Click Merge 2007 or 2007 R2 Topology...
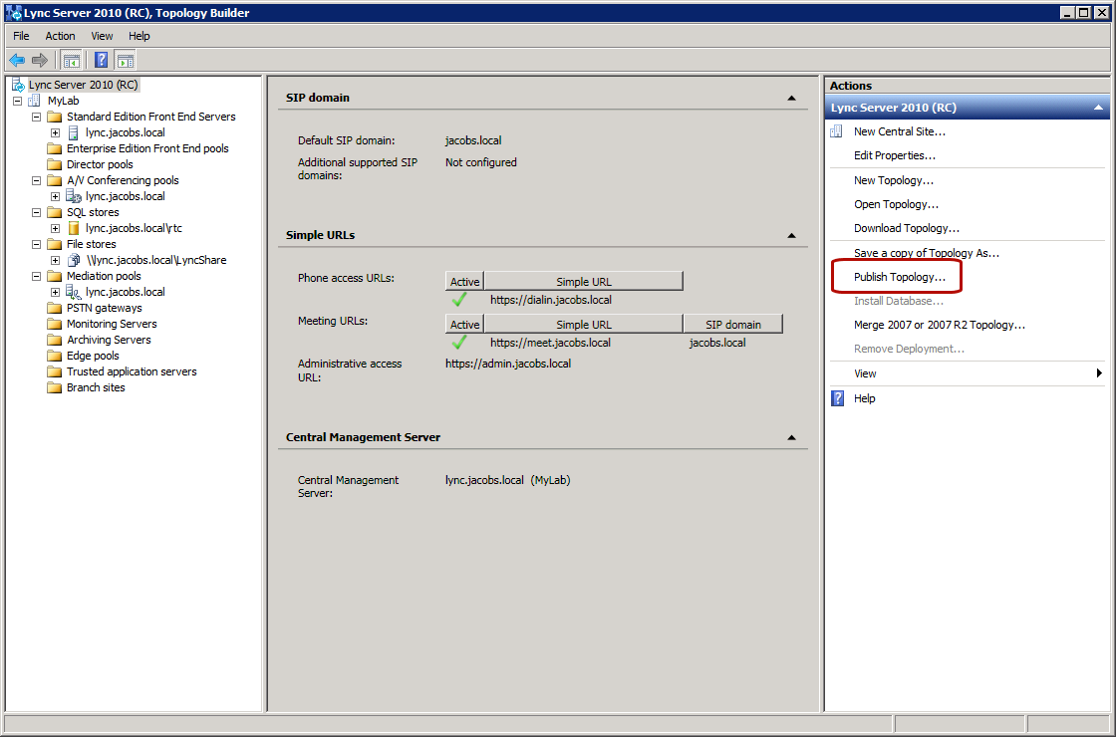This screenshot has height=737, width=1116. 940,325
